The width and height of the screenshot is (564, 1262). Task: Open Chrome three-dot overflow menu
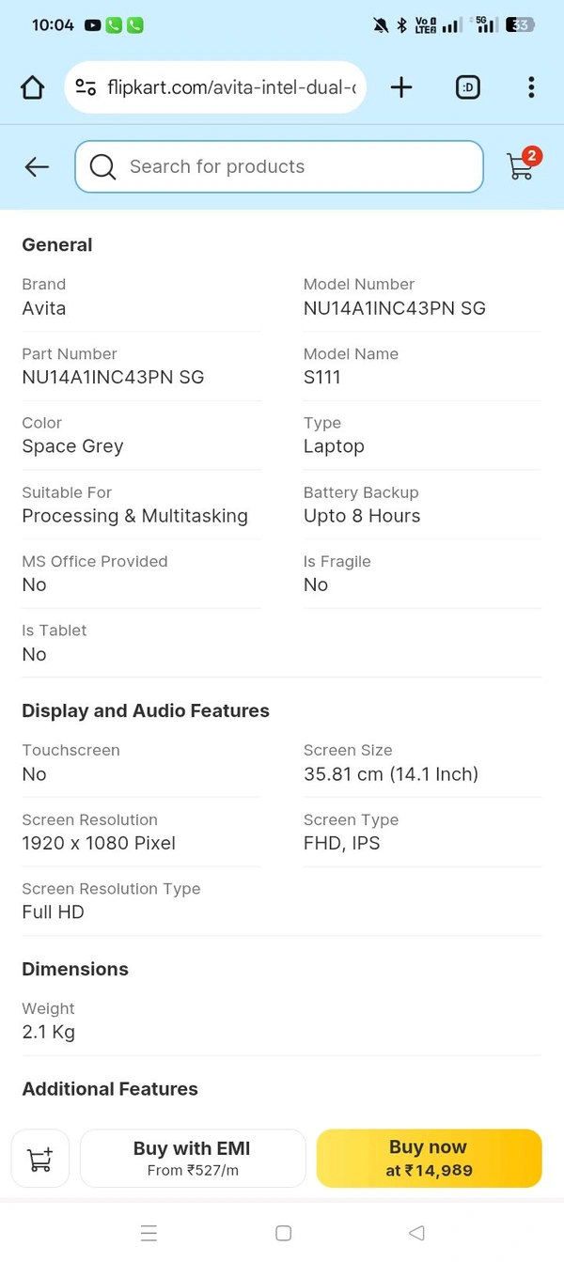pos(531,88)
